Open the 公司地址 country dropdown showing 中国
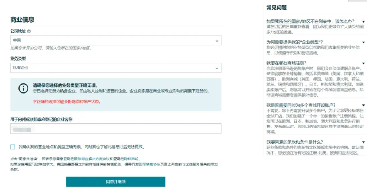The width and height of the screenshot is (376, 191). pyautogui.click(x=115, y=40)
